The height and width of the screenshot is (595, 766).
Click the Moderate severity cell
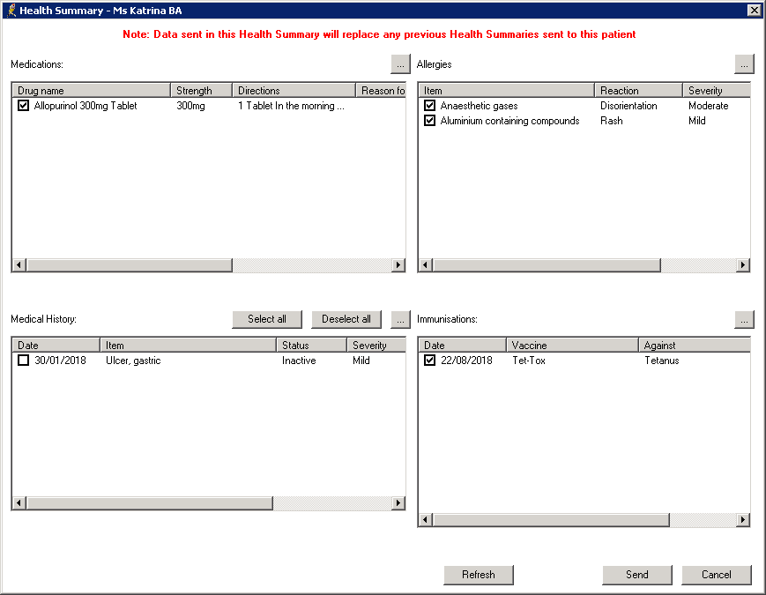(x=709, y=106)
